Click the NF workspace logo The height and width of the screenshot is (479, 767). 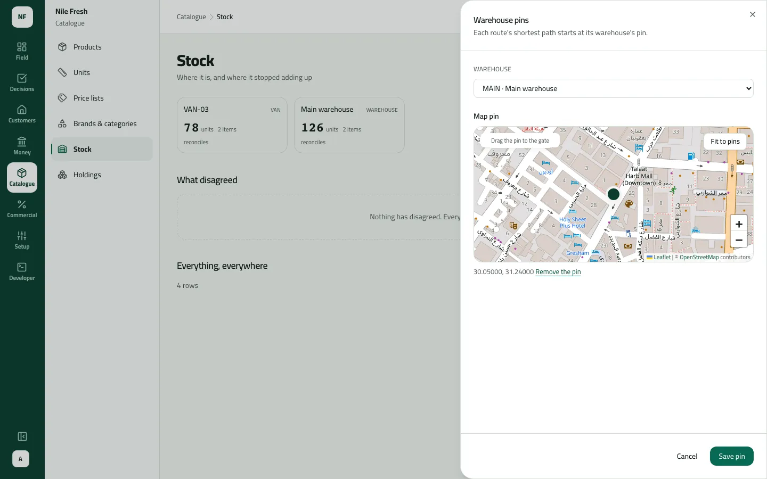[22, 17]
